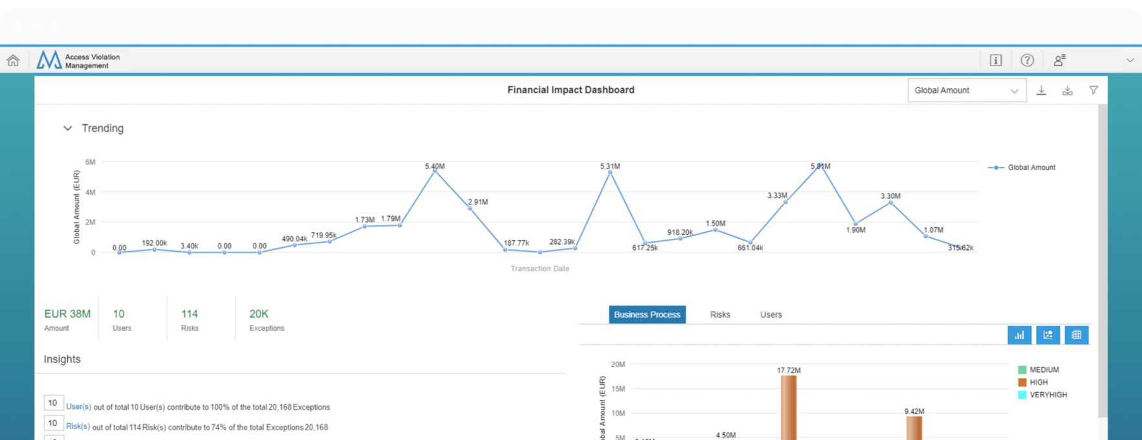Click the first download icon beside Global Amount
The width and height of the screenshot is (1142, 440).
(x=1041, y=91)
